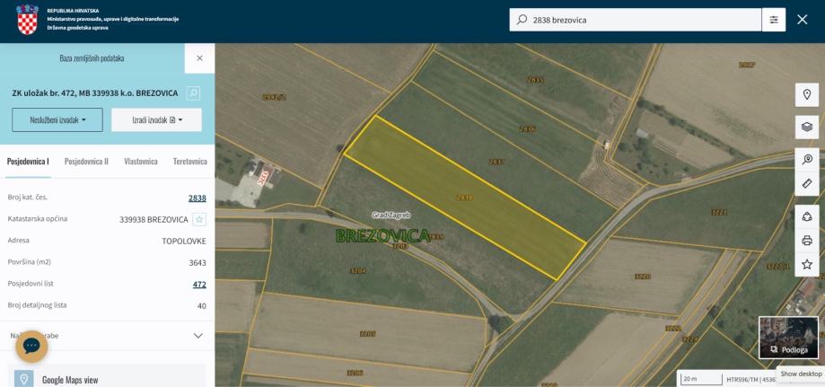
Task: Click the magnifier icon beside ZK uložak title
Action: tap(193, 93)
